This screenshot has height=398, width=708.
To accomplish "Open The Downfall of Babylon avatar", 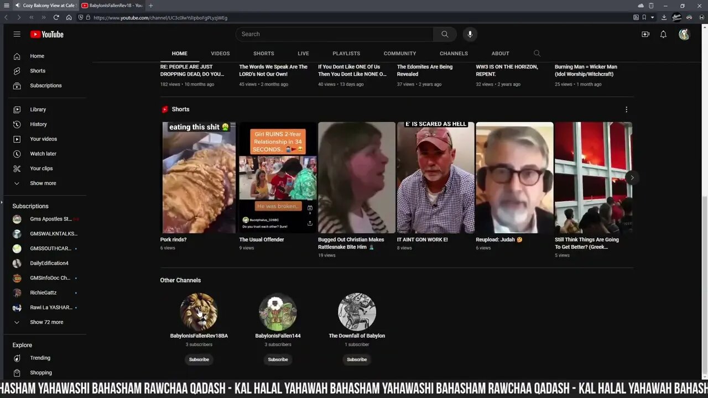I will click(357, 312).
